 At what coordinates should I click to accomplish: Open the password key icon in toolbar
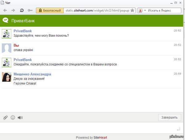30,10
